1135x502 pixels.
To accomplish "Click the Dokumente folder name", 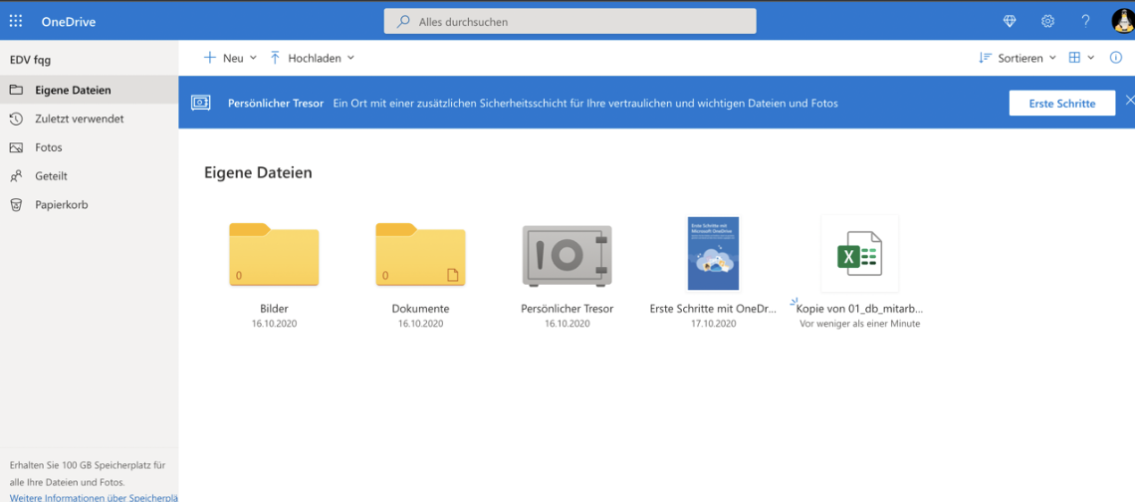I will pos(420,309).
